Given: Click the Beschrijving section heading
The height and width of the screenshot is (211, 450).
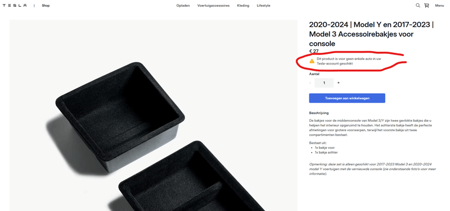Looking at the screenshot, I should (x=319, y=113).
